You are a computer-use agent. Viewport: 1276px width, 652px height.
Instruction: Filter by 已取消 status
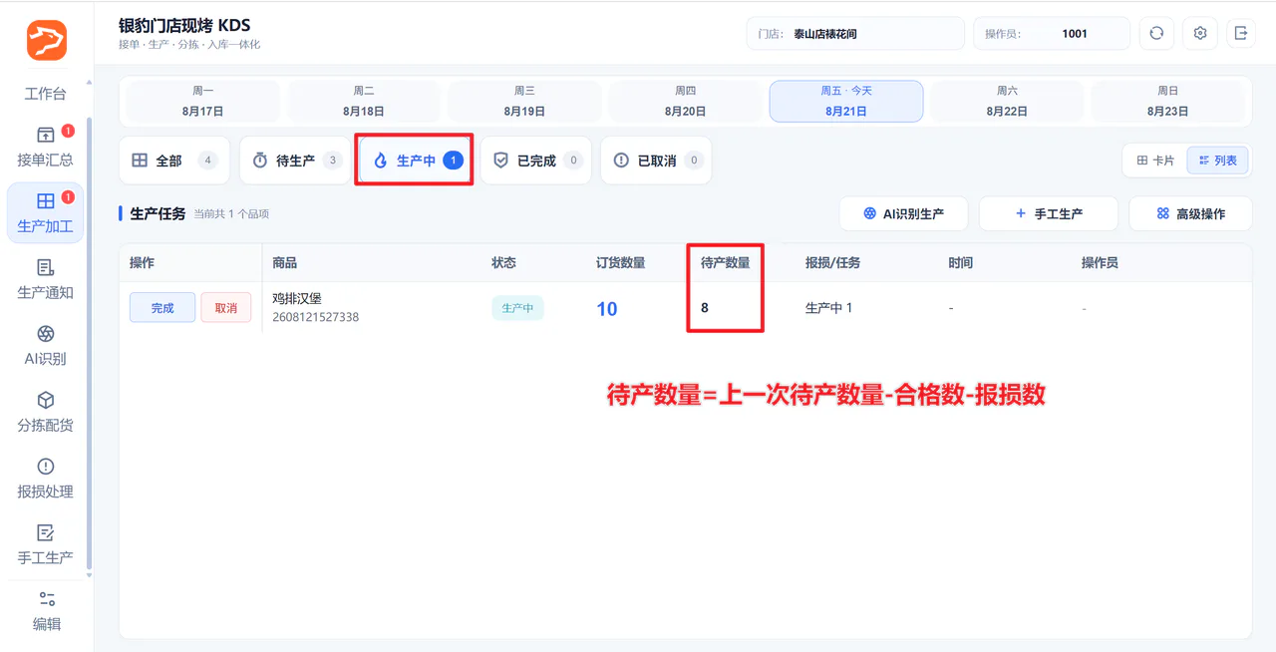tap(656, 161)
